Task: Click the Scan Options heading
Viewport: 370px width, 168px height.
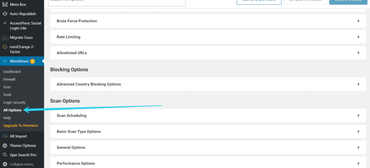Action: click(65, 101)
